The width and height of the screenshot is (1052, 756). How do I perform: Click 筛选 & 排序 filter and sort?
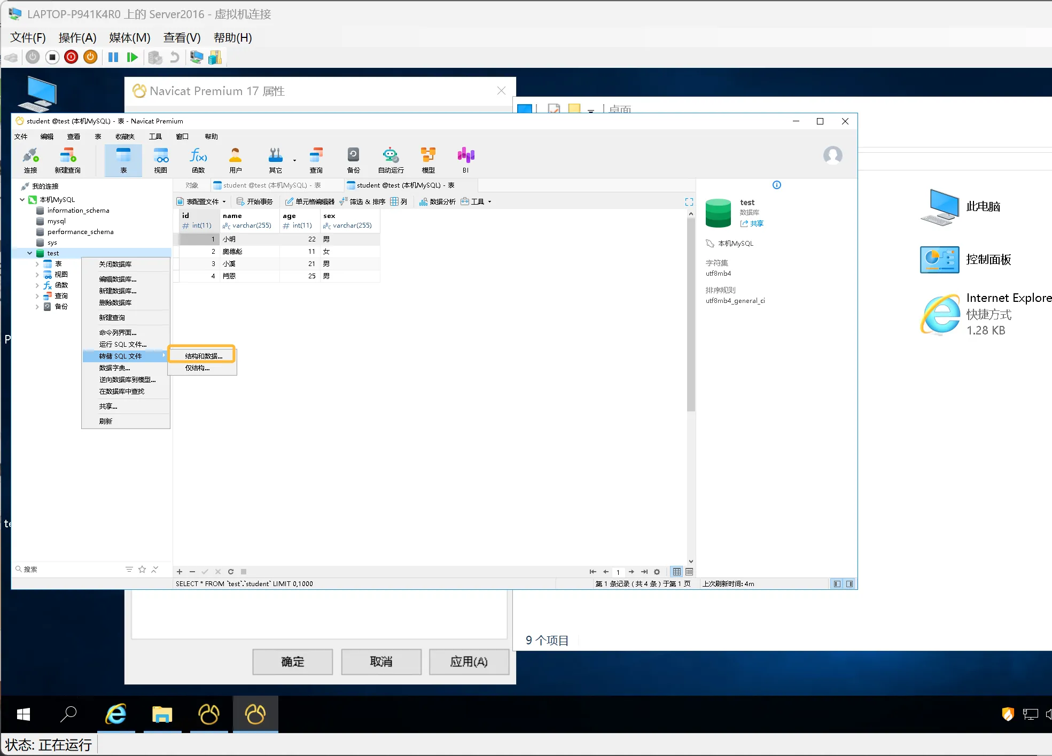[362, 201]
